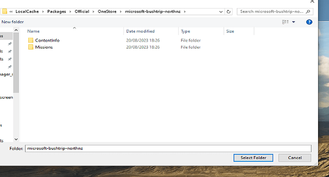Open the blue help question mark icon

tap(309, 22)
